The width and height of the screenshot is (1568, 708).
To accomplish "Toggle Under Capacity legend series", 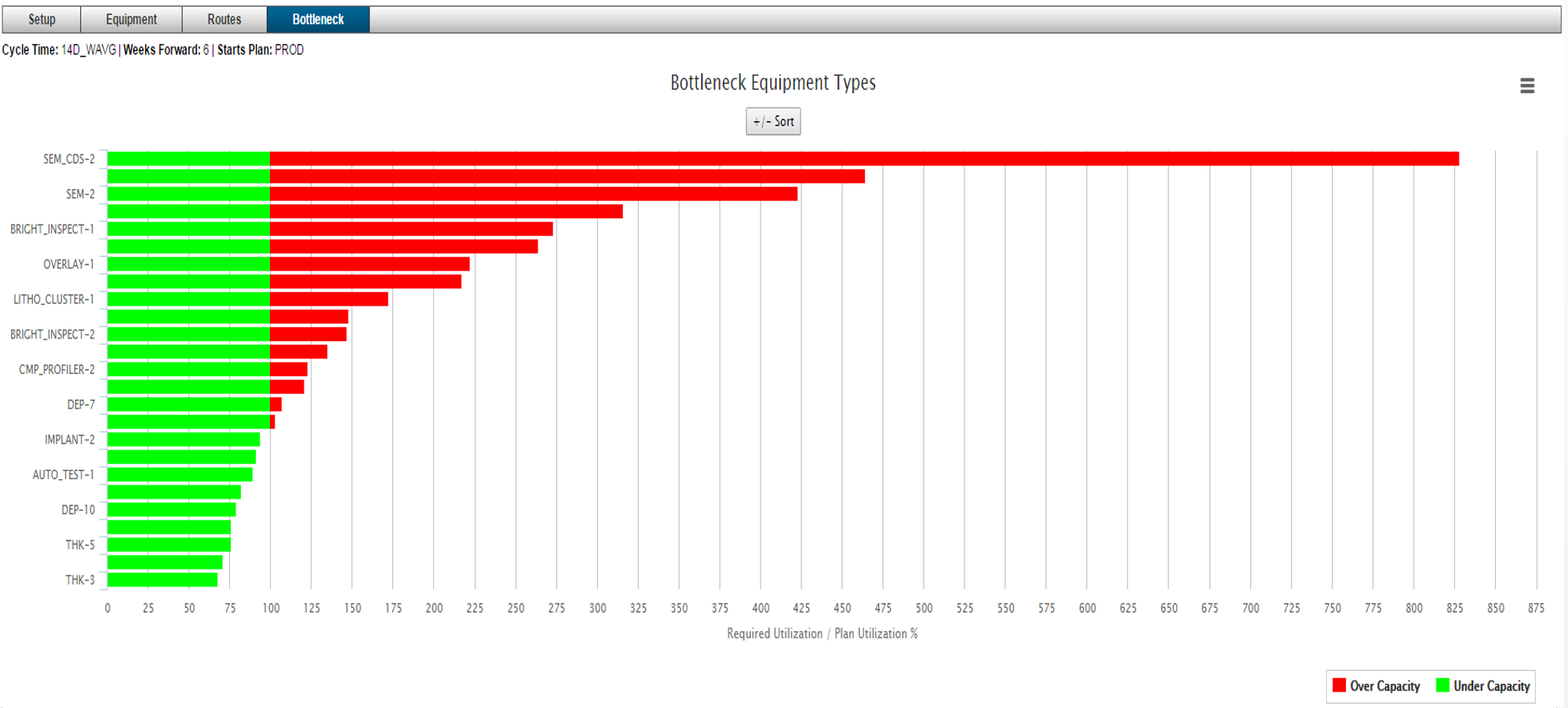I will pyautogui.click(x=1491, y=686).
